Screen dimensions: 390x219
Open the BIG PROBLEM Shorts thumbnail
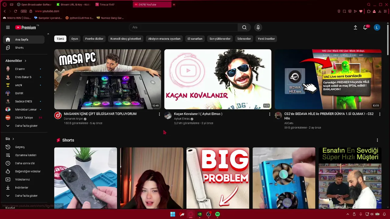tap(218, 178)
